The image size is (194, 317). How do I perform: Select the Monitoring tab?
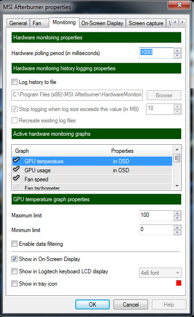[64, 22]
